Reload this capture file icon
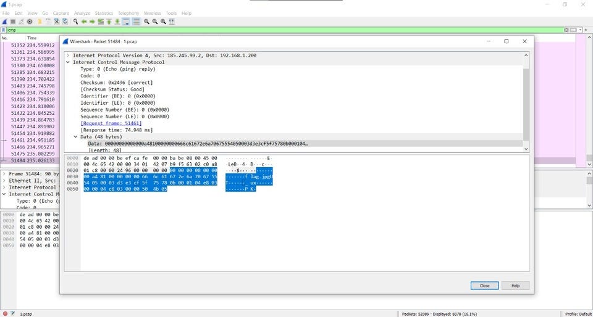Viewport: 593px width, 317px height. [x=65, y=22]
